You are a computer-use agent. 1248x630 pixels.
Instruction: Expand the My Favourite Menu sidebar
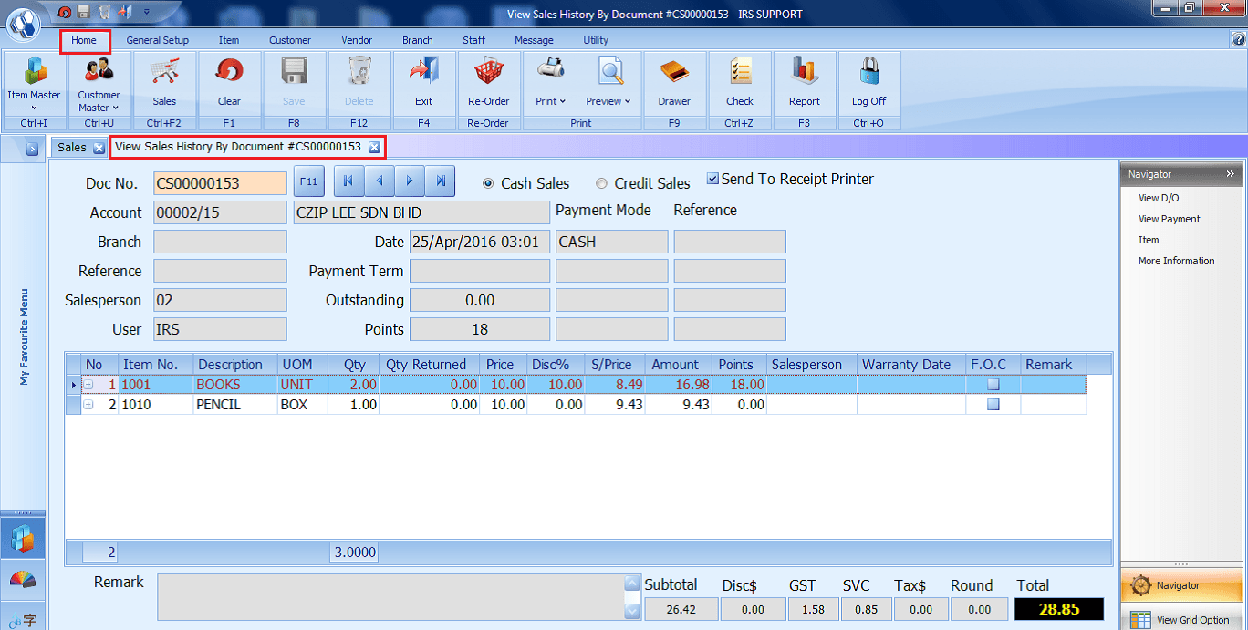(x=32, y=148)
